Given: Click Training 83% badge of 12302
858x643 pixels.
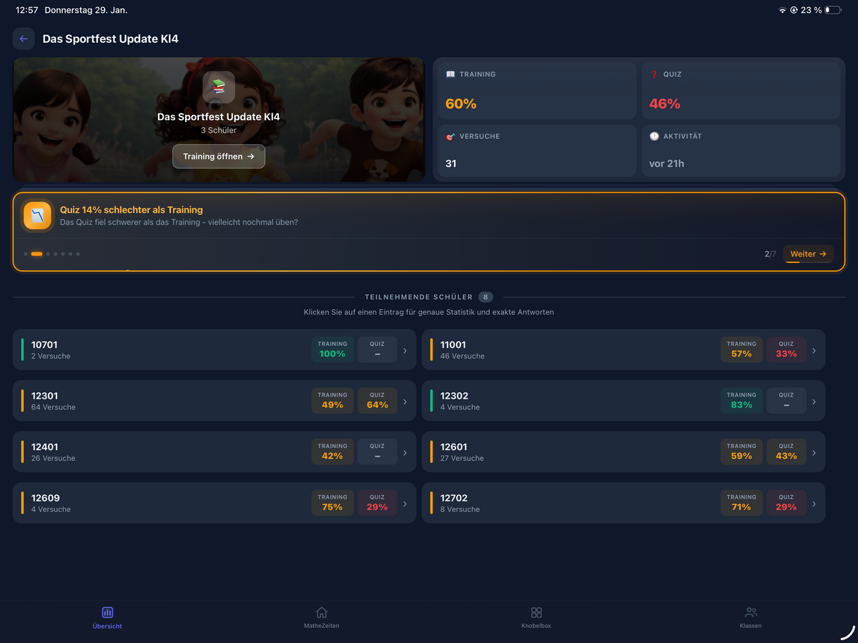Looking at the screenshot, I should point(741,401).
